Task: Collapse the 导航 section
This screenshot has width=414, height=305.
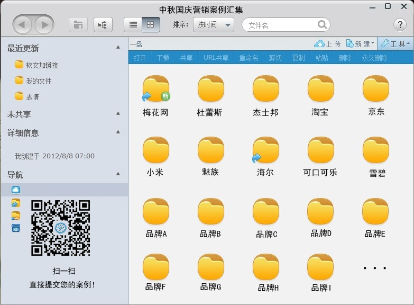Action: 118,174
